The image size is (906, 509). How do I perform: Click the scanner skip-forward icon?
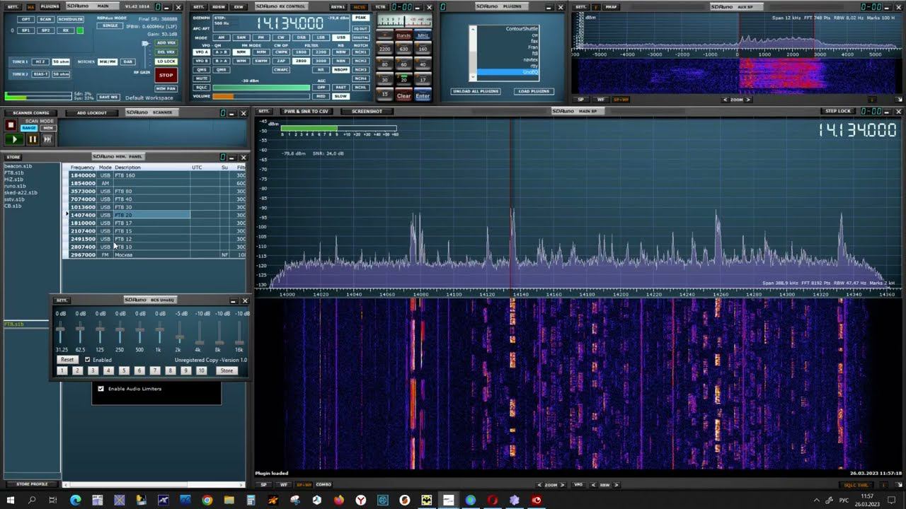(x=47, y=139)
